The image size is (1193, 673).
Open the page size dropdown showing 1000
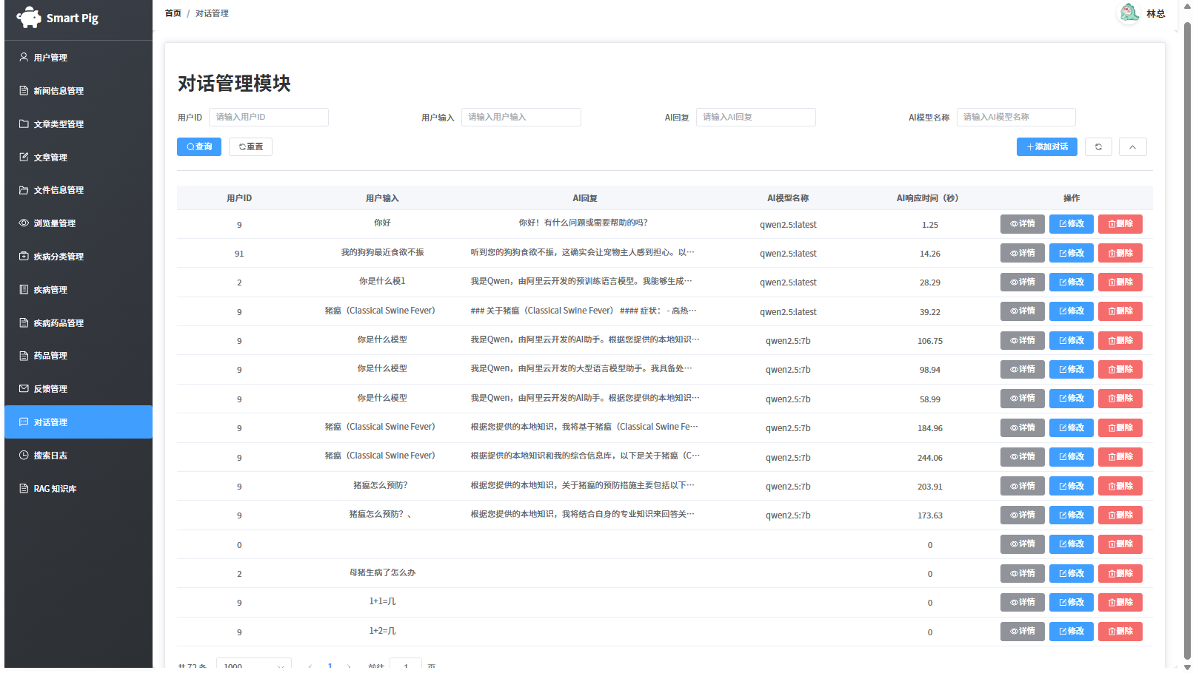[254, 665]
